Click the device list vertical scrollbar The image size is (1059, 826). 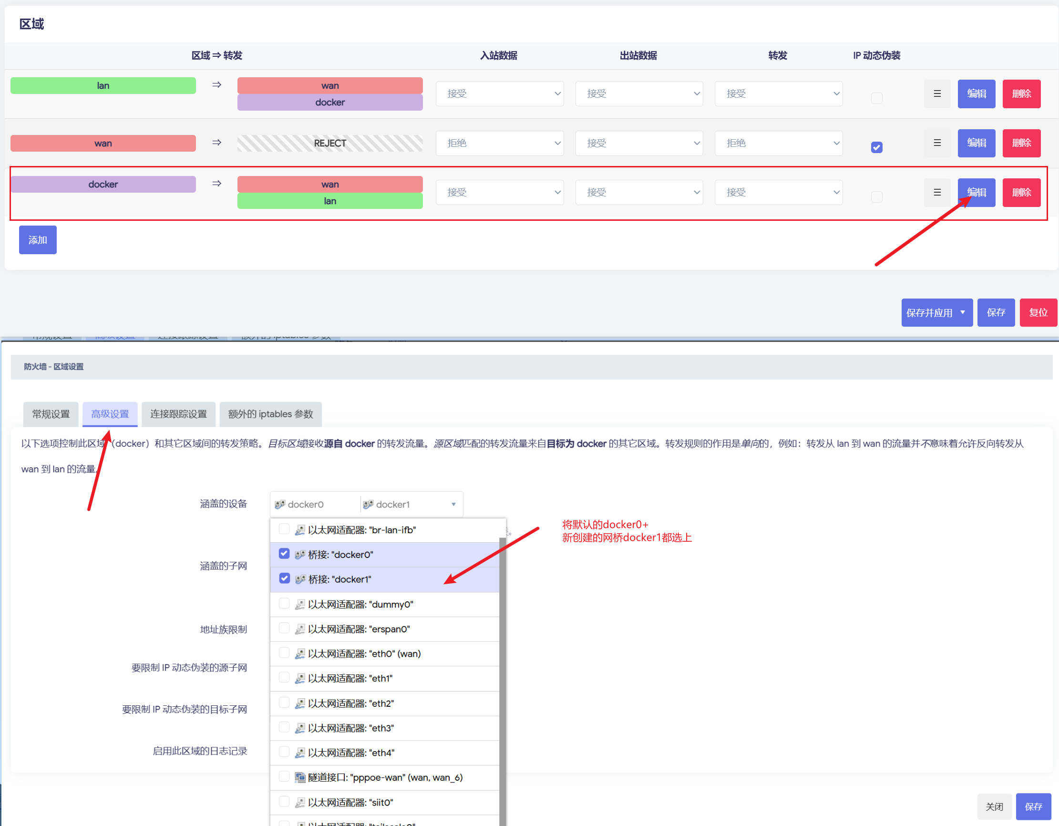click(503, 679)
